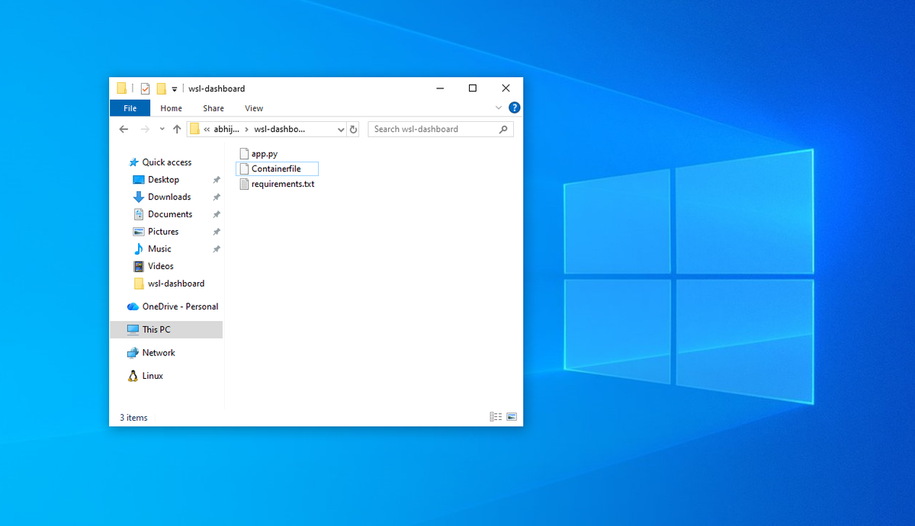
Task: Open the File menu
Action: click(x=130, y=108)
